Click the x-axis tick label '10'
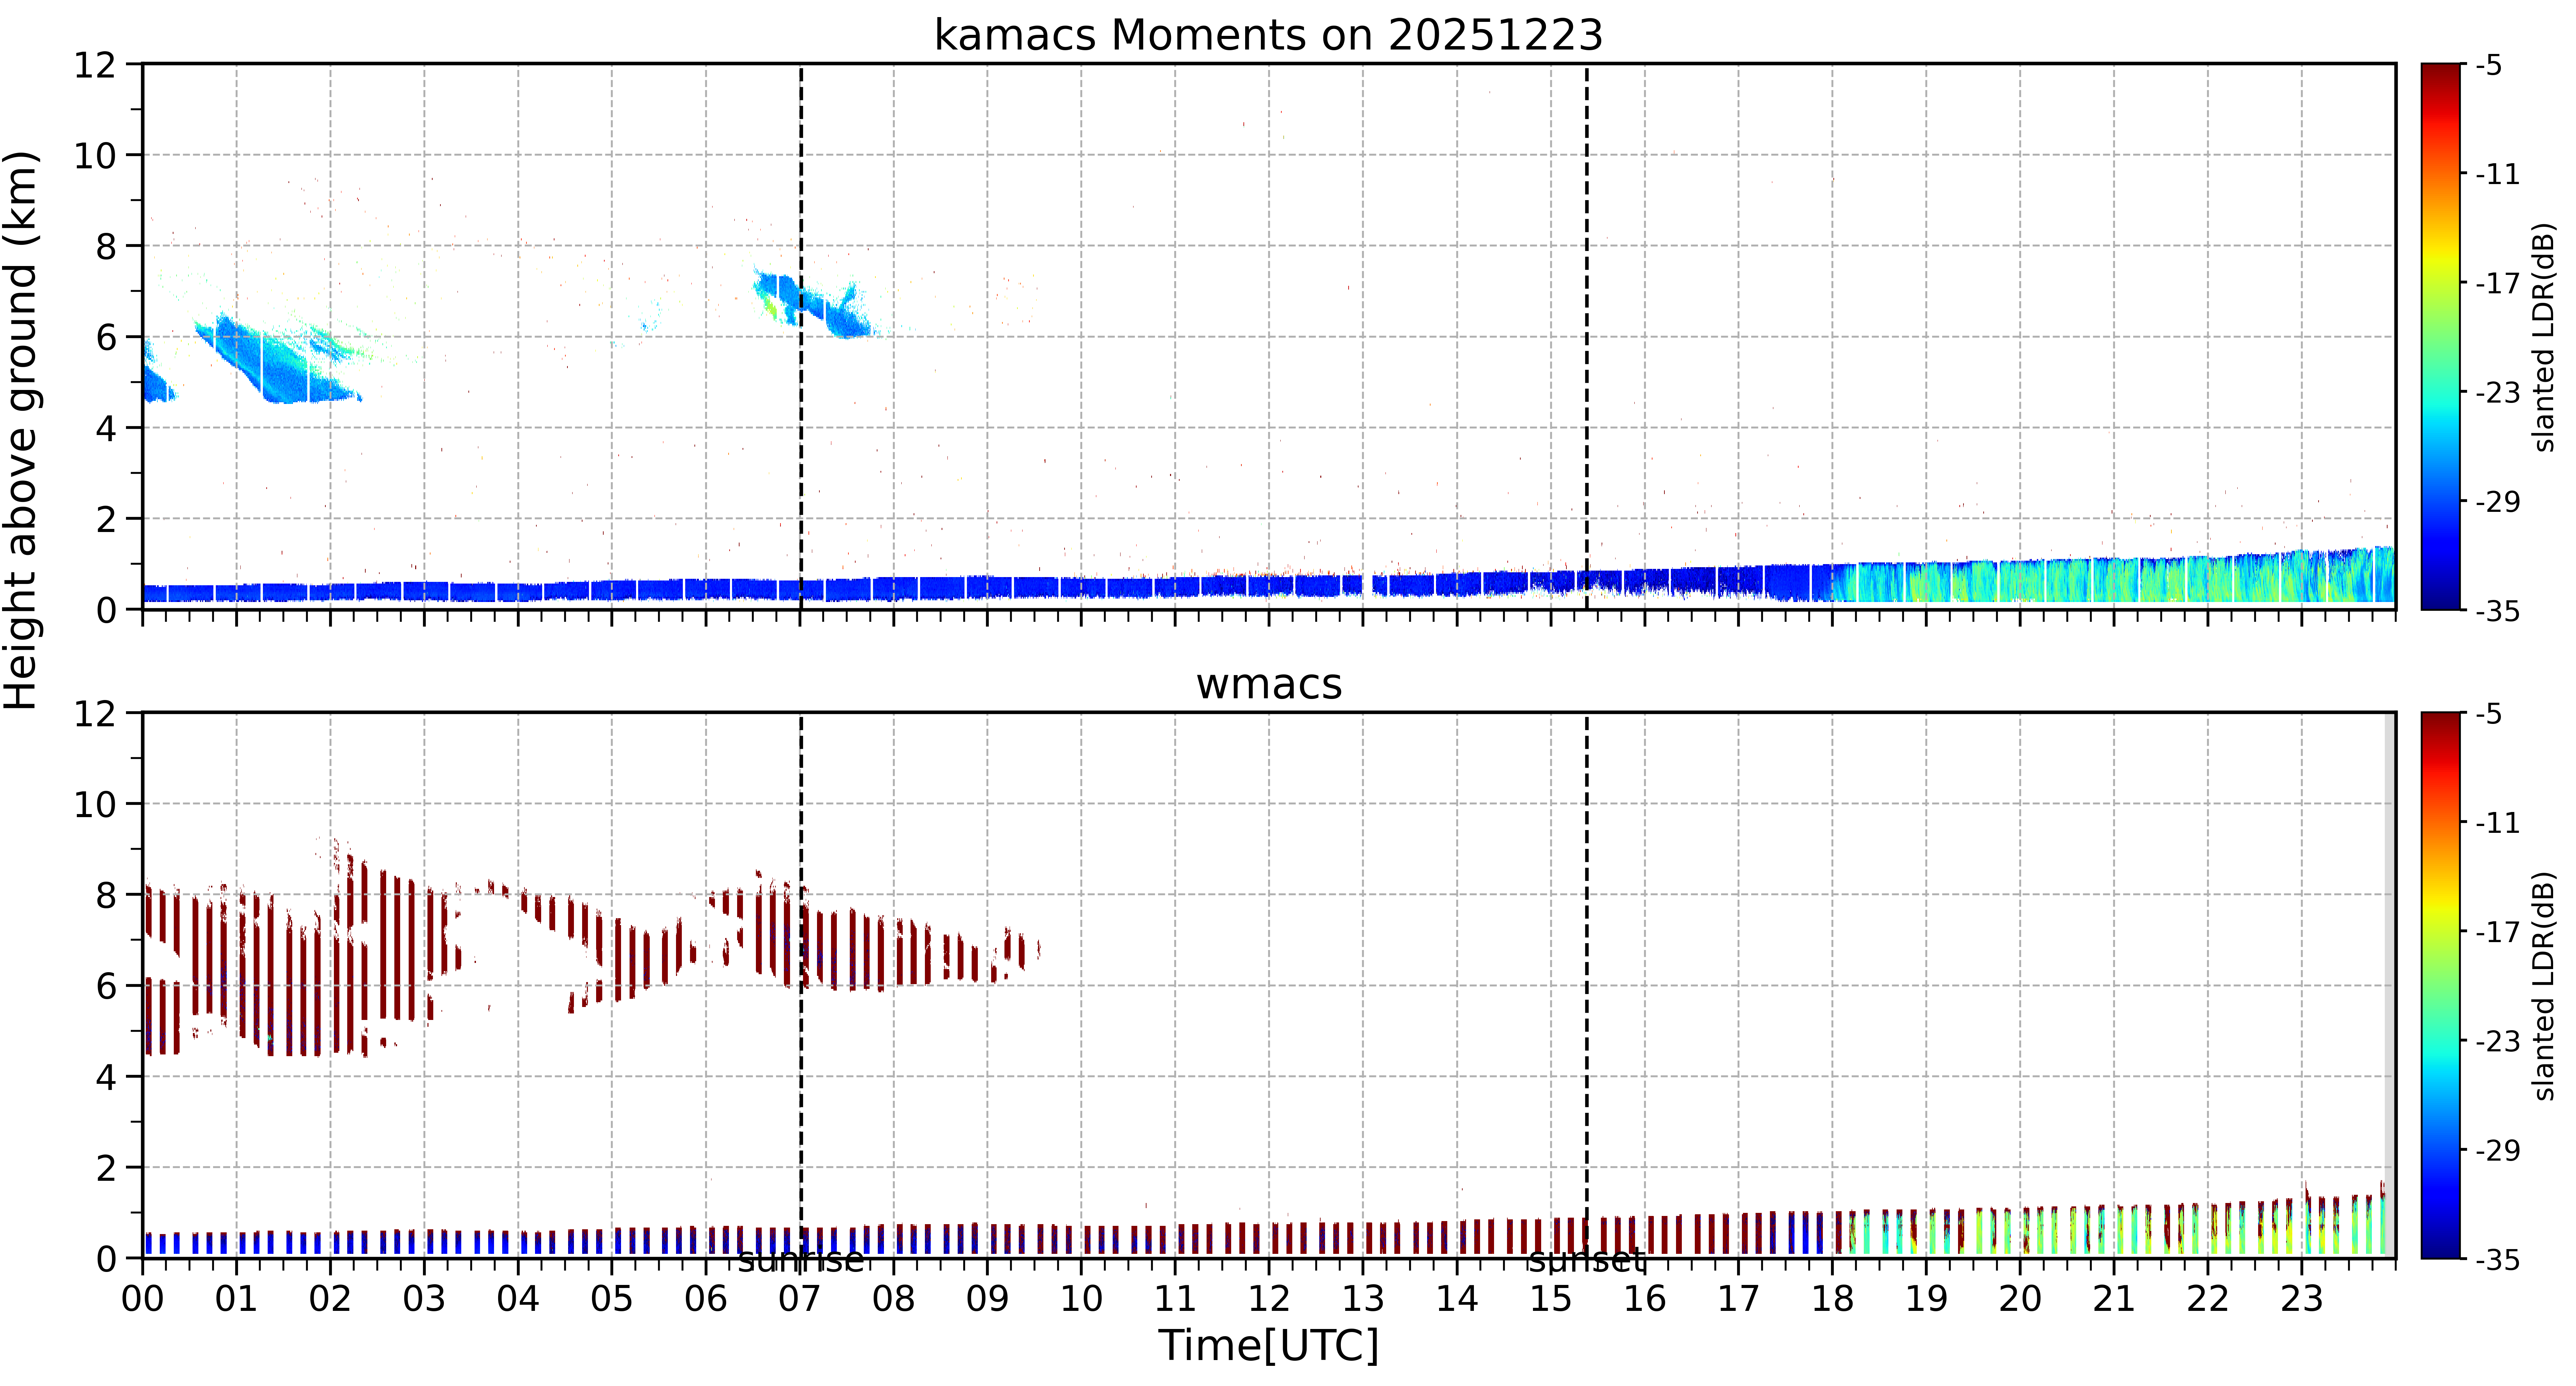The image size is (2576, 1386). 1081,1299
